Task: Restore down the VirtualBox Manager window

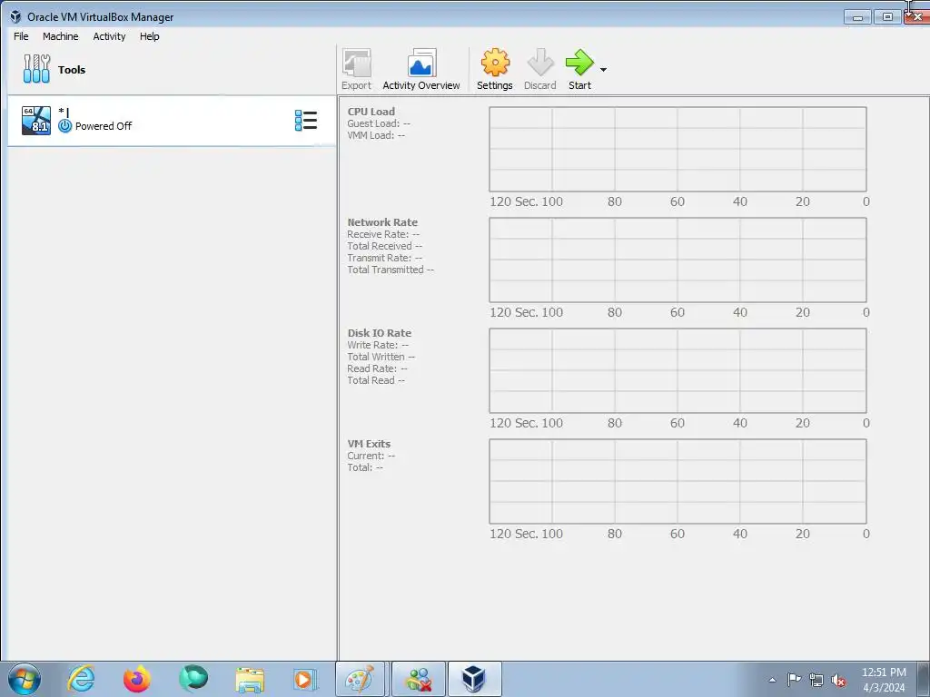Action: 887,17
